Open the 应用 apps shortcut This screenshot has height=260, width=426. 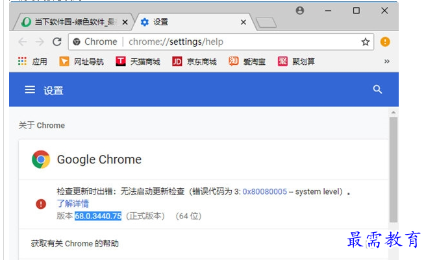point(32,62)
